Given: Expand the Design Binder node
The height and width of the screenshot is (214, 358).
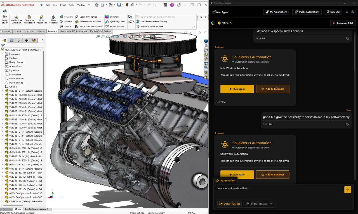Looking at the screenshot, I should (2, 62).
